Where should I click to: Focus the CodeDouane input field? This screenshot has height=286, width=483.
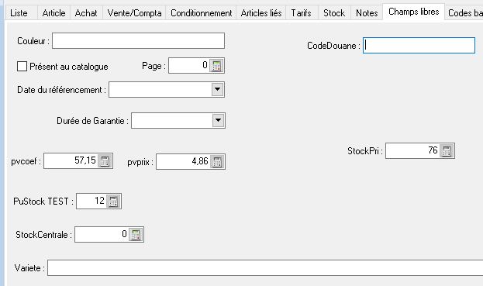point(419,46)
